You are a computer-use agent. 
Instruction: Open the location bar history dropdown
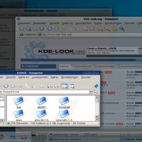91,92
